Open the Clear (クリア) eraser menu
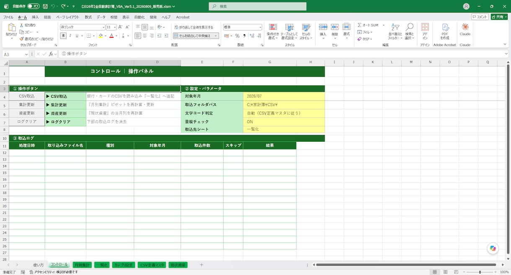 (365, 39)
